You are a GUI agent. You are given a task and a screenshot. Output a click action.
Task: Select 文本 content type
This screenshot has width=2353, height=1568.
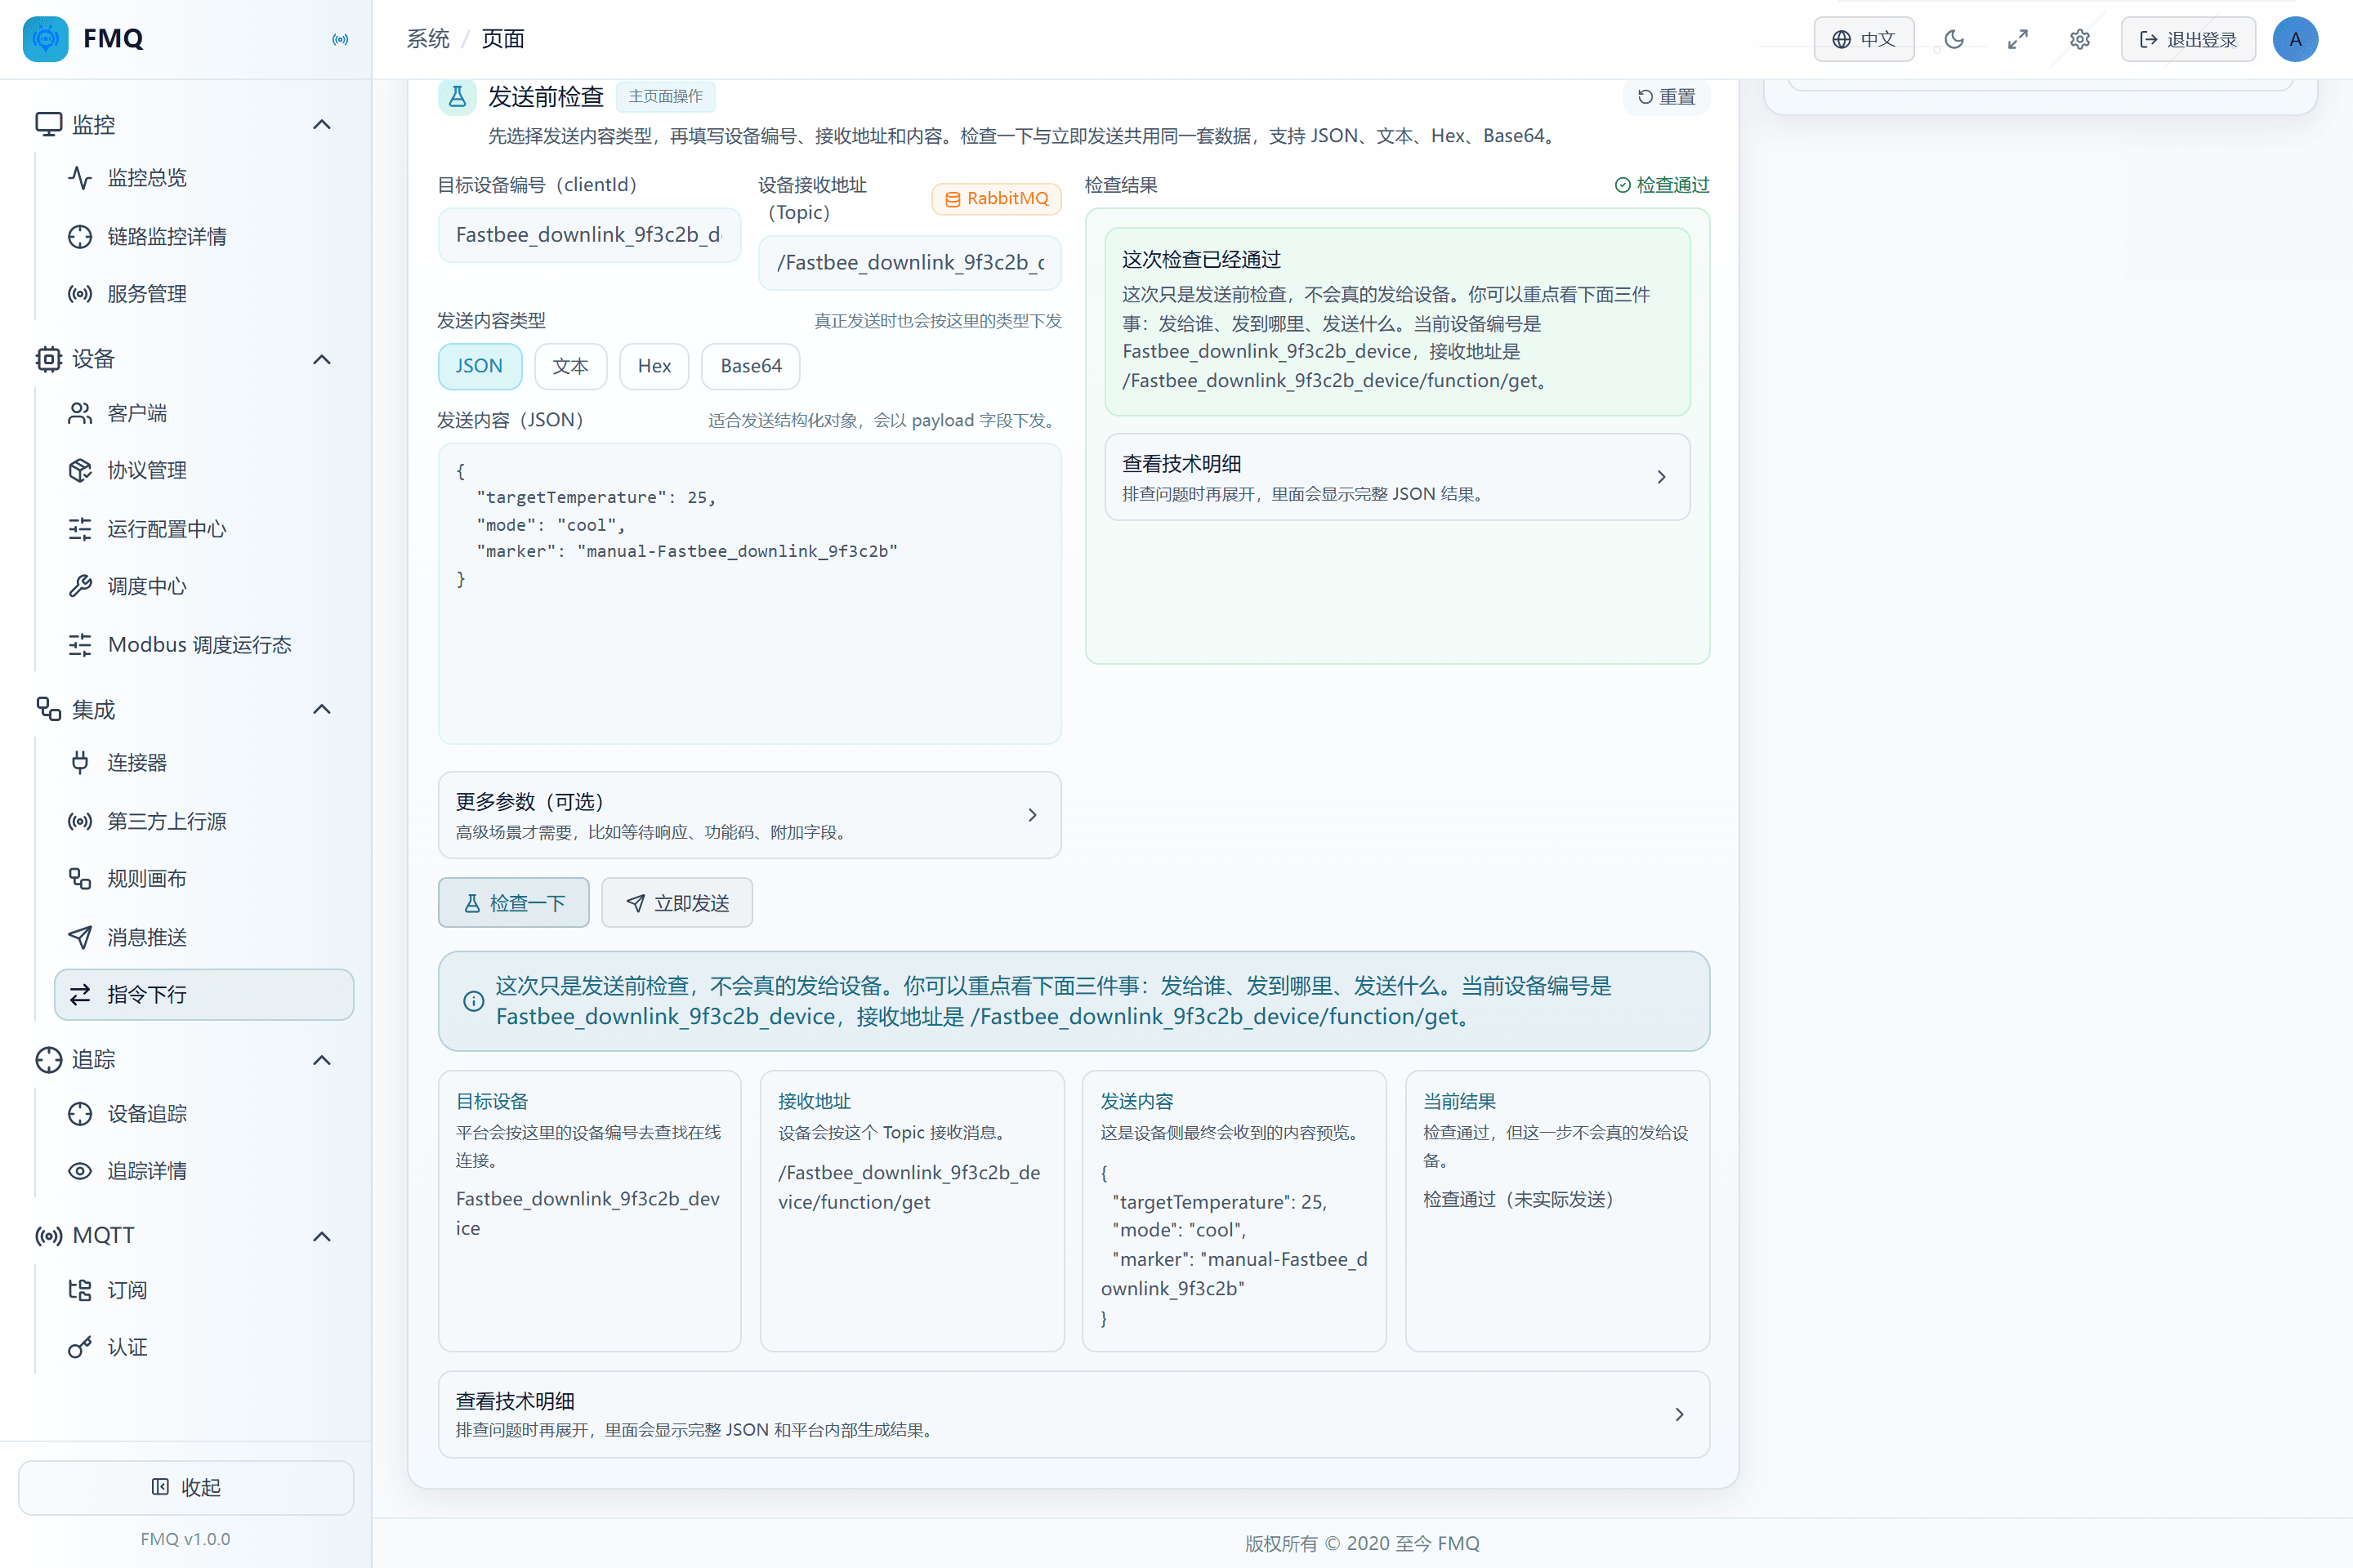pyautogui.click(x=570, y=366)
